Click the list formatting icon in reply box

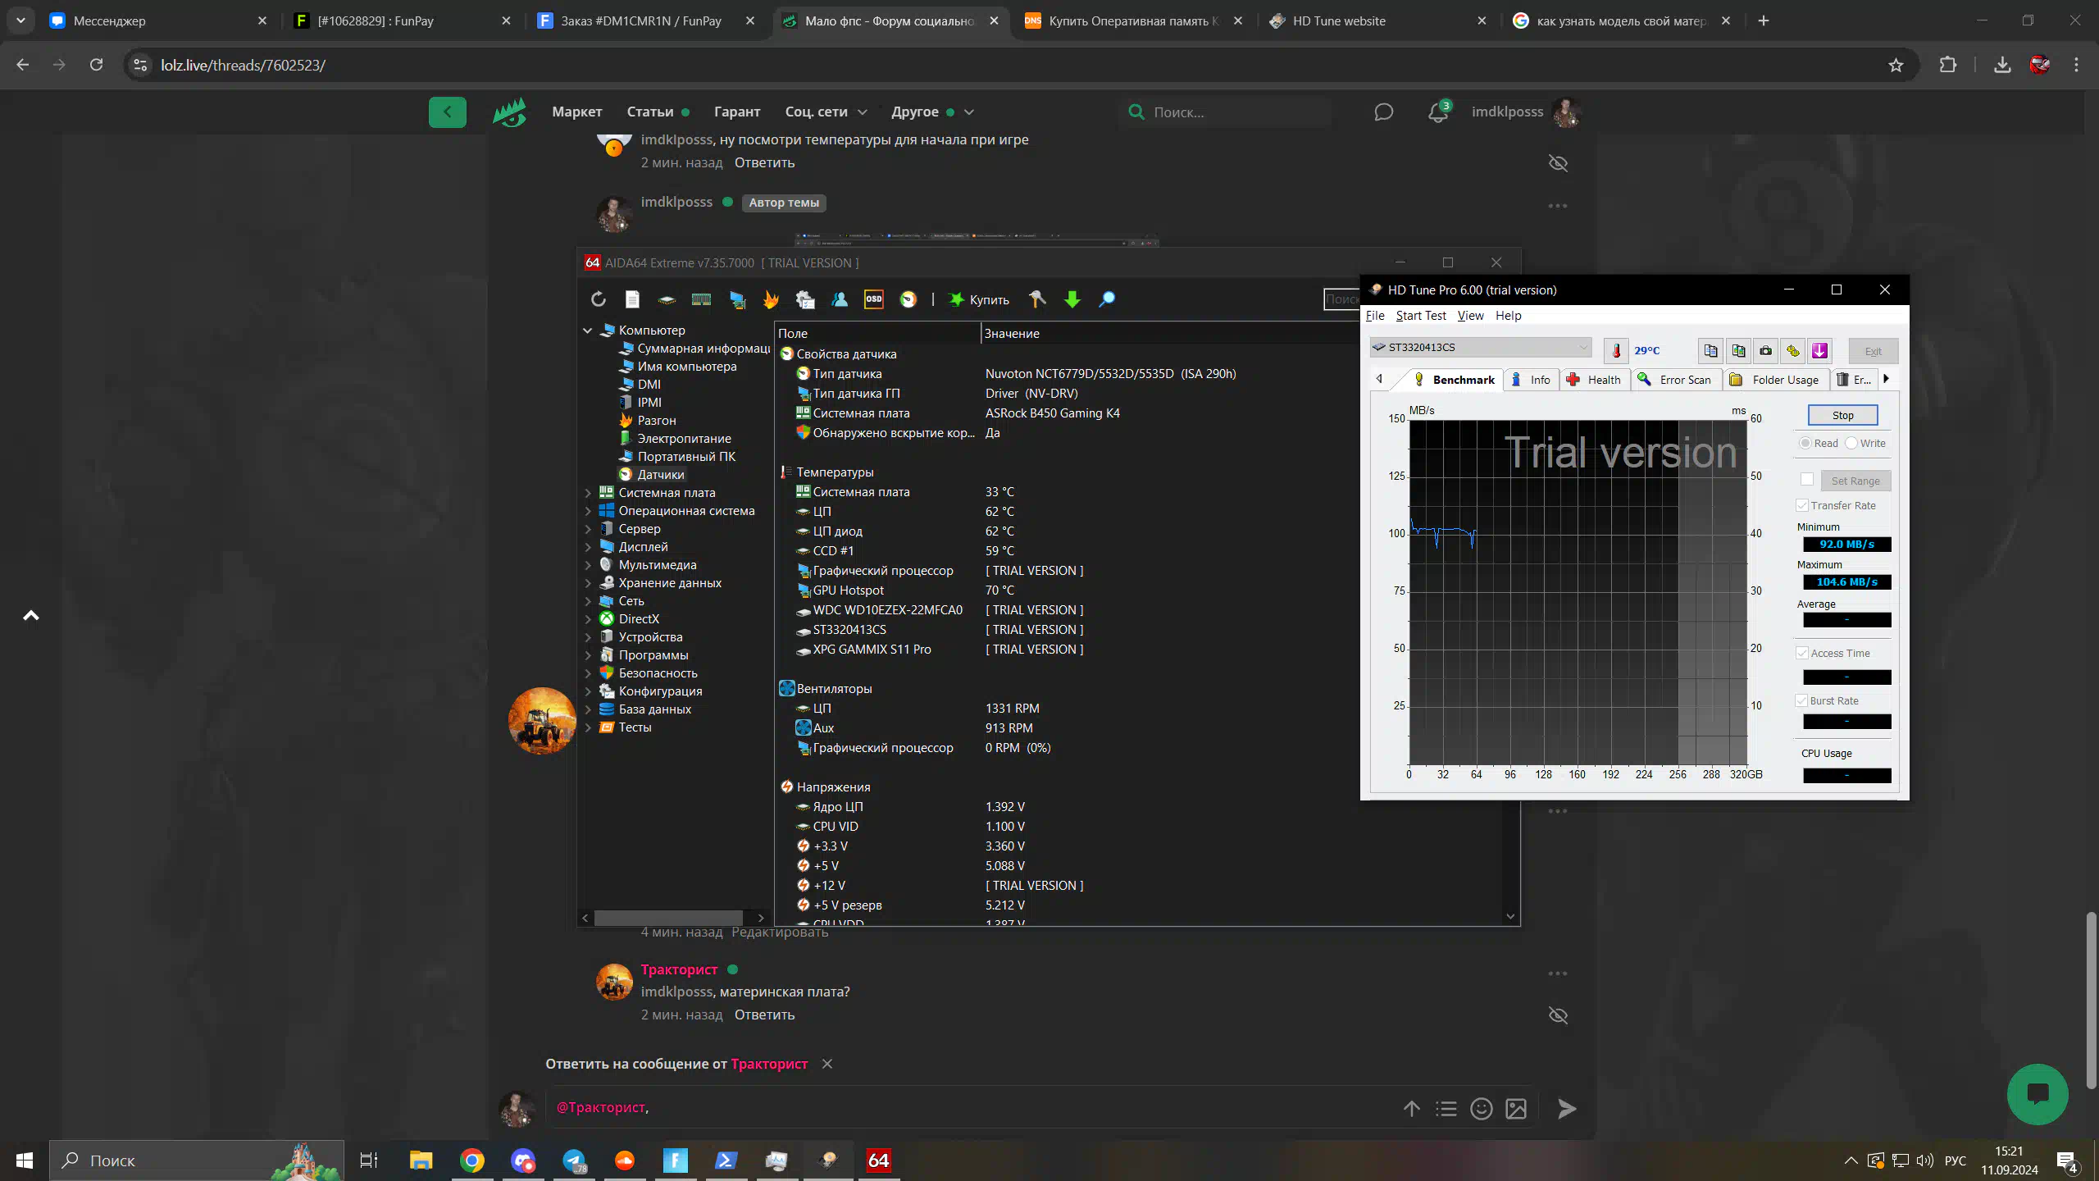[x=1446, y=1109]
